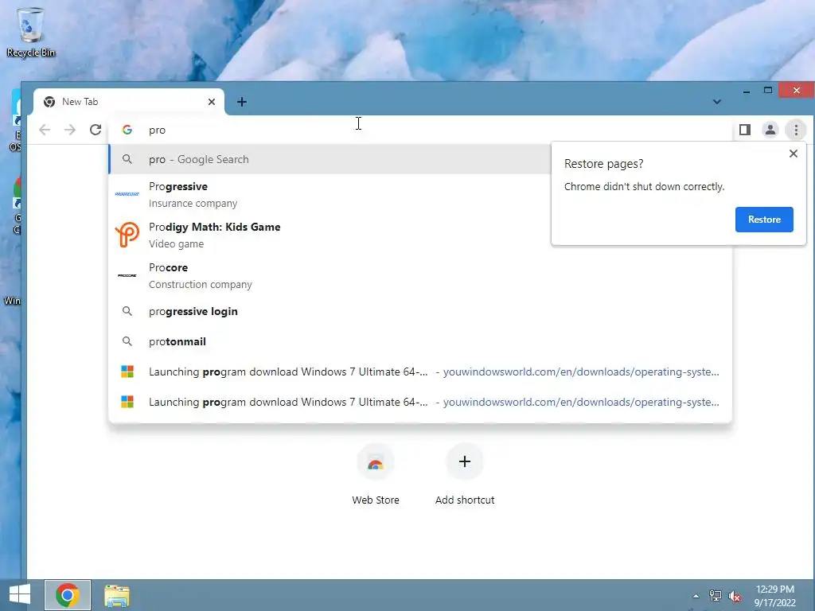Image resolution: width=815 pixels, height=611 pixels.
Task: Click the Google icon in omnibox
Action: coord(127,130)
